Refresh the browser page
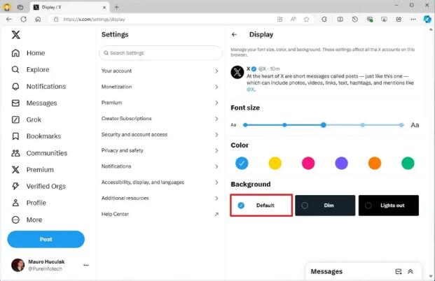This screenshot has width=435, height=281. coord(24,19)
